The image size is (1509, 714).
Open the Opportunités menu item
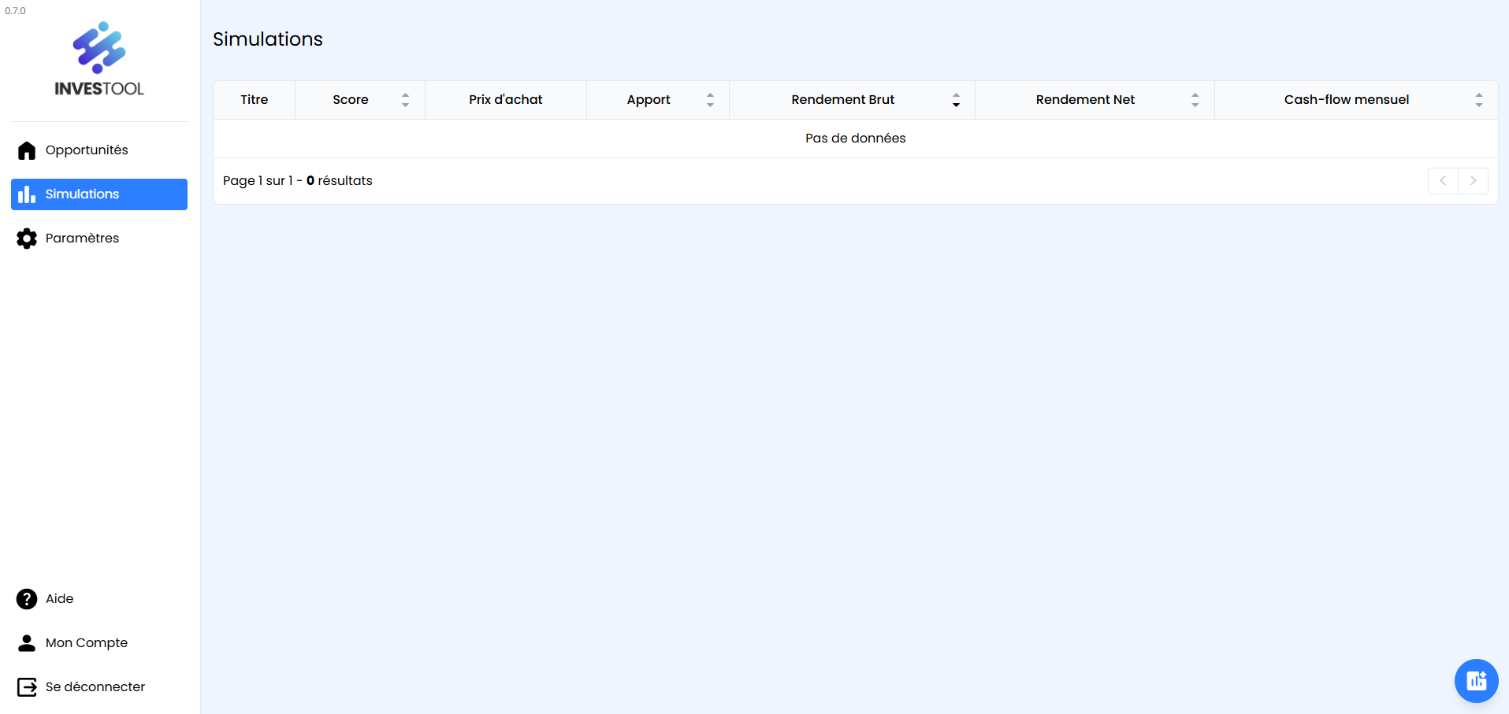pos(87,150)
